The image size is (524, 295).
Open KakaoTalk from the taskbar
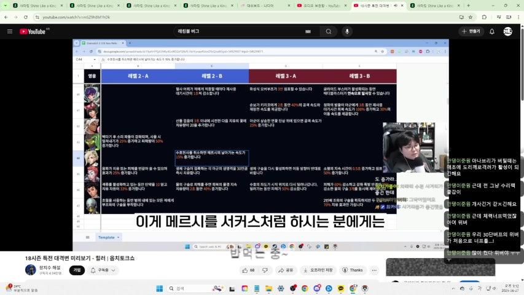(341, 288)
